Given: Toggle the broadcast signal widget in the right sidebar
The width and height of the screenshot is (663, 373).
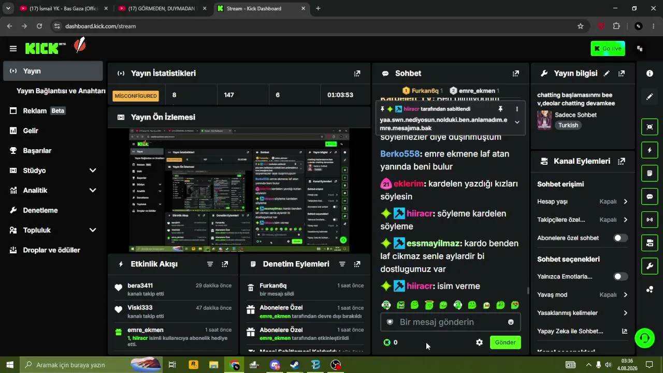Looking at the screenshot, I should point(650,220).
